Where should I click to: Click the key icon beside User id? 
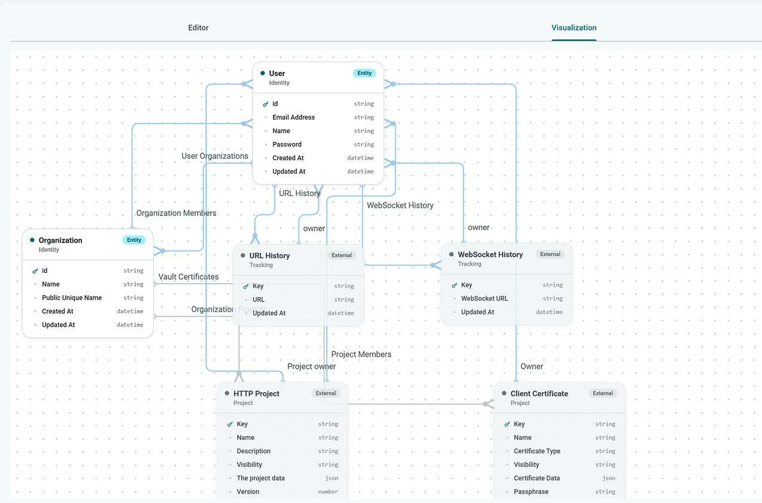266,104
